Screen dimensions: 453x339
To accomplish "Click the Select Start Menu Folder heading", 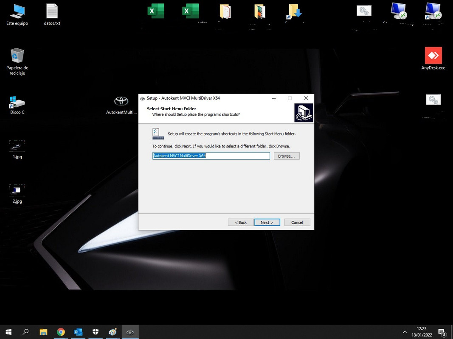I will [172, 108].
